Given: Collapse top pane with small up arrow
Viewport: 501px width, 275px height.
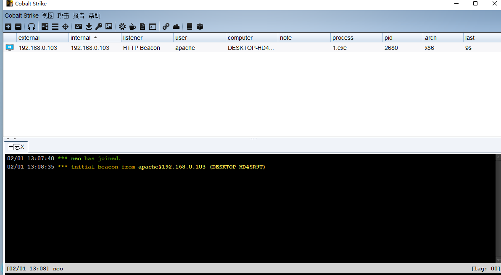Looking at the screenshot, I should click(8, 139).
